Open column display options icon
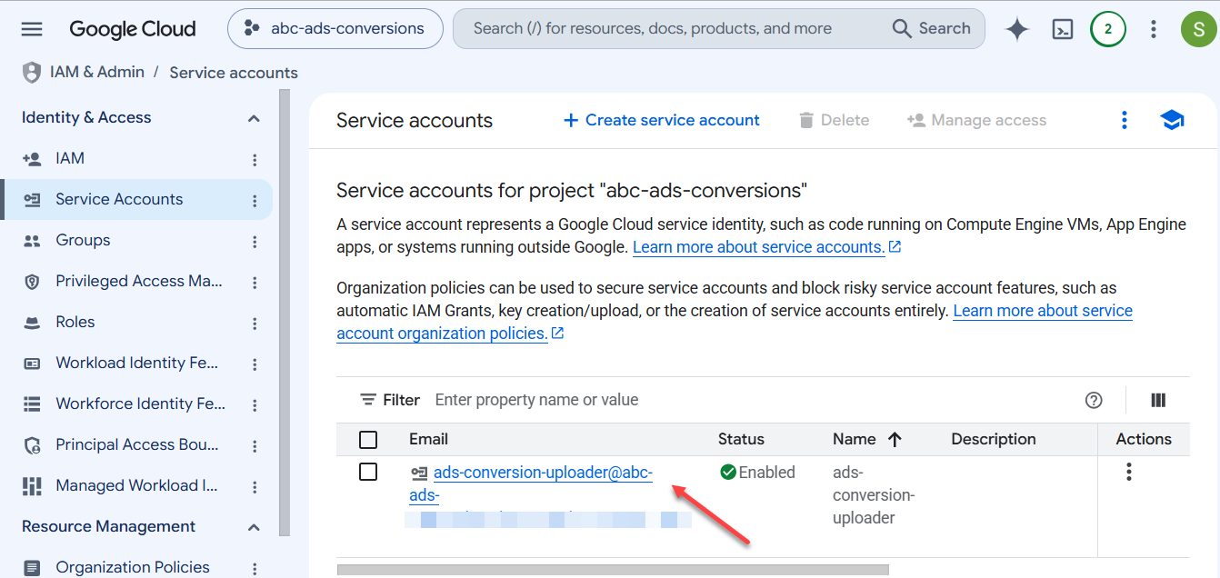This screenshot has height=578, width=1220. (1158, 400)
